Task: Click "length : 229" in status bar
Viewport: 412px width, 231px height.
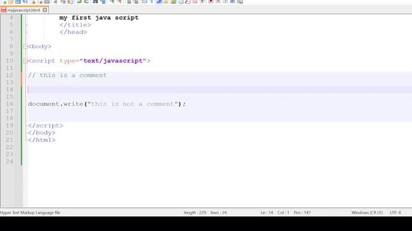Action: (x=195, y=212)
